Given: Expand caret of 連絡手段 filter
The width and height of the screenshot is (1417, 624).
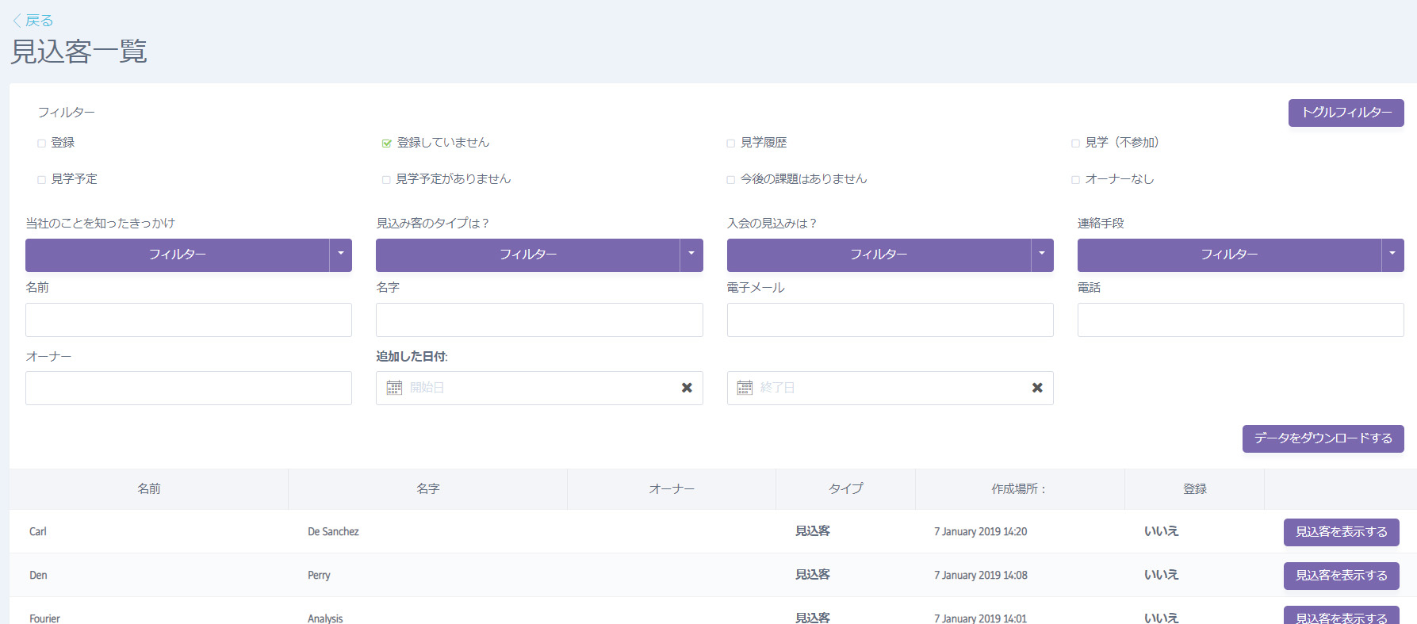Looking at the screenshot, I should 1392,255.
